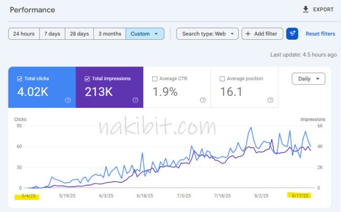Screen dimensions: 341x212
Task: Click the 2K impressions axis label
Action: (320, 168)
